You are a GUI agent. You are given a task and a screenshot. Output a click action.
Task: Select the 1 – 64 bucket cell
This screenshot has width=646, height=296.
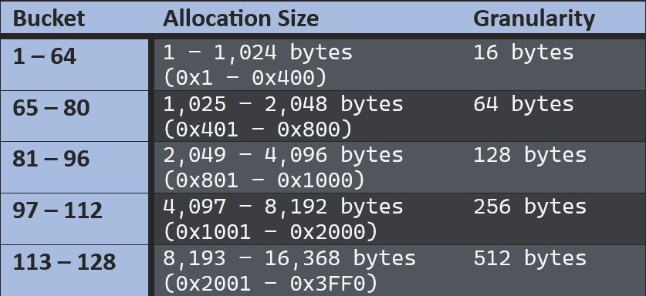(74, 65)
